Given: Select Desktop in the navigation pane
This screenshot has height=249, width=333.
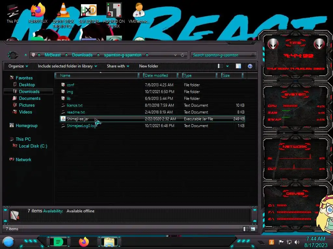Looking at the screenshot, I should pyautogui.click(x=27, y=85).
